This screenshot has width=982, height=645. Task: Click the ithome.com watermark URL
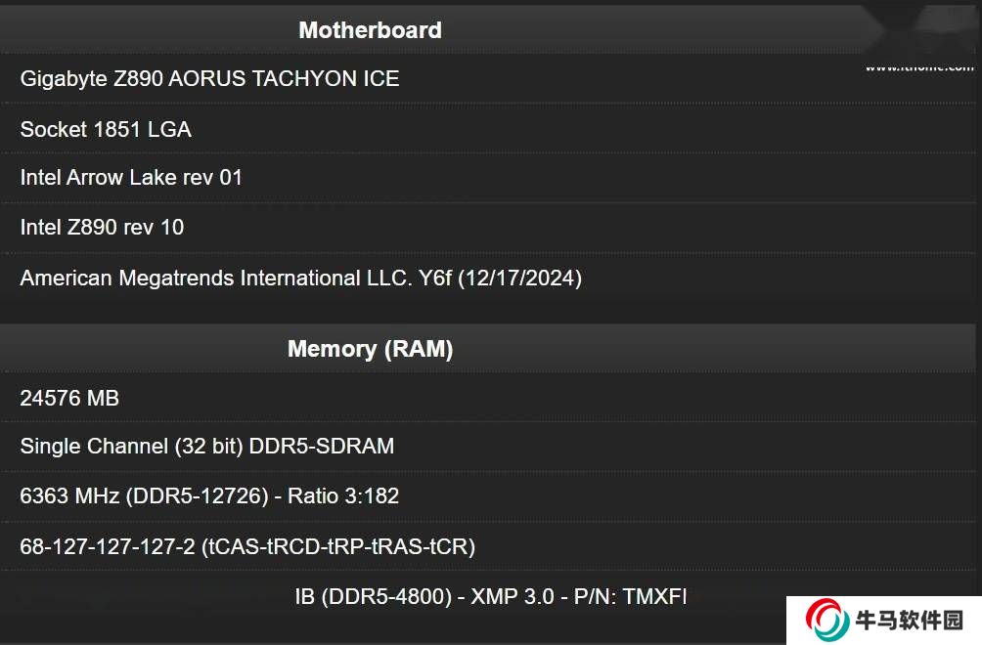pos(919,67)
